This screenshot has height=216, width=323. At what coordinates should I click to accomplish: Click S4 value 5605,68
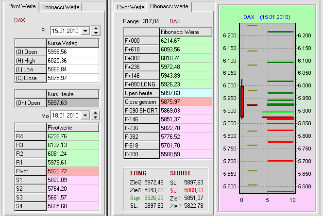click(72, 206)
